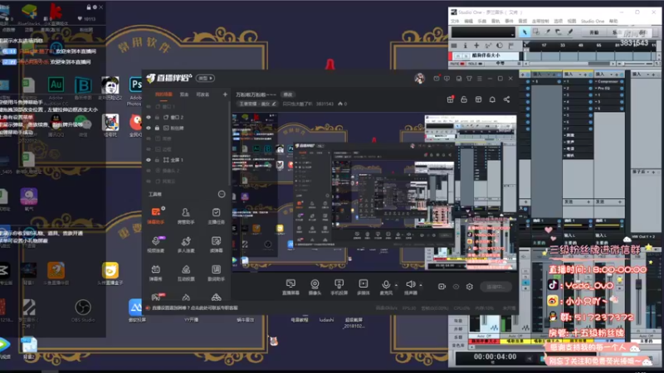Open the notification bell icon

click(492, 99)
